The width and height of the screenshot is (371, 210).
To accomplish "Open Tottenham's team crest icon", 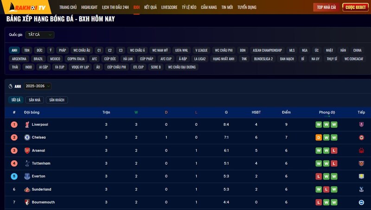I will [x=27, y=163].
